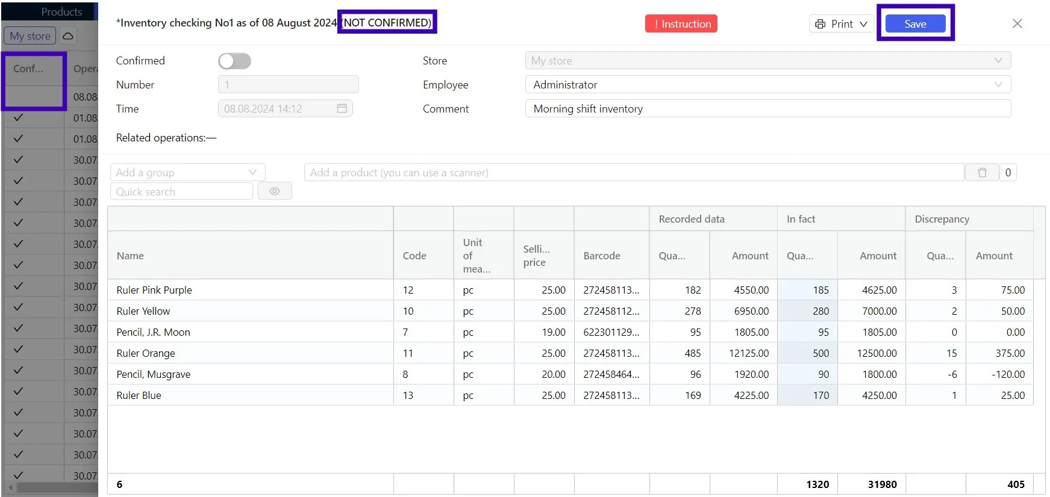Click the My store button in background
The width and height of the screenshot is (1050, 497).
coord(30,36)
